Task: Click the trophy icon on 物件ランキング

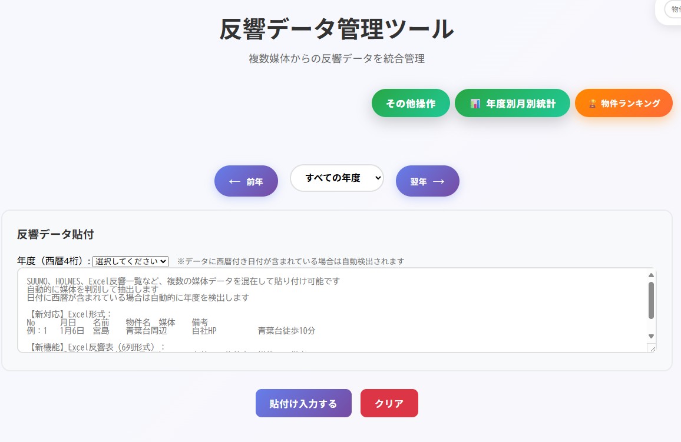Action: pyautogui.click(x=593, y=104)
